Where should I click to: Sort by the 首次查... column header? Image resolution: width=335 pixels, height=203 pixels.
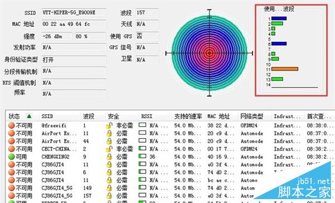point(319,117)
